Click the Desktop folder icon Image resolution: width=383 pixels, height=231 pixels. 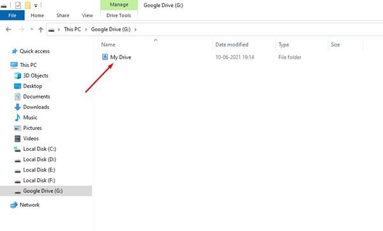[x=18, y=86]
